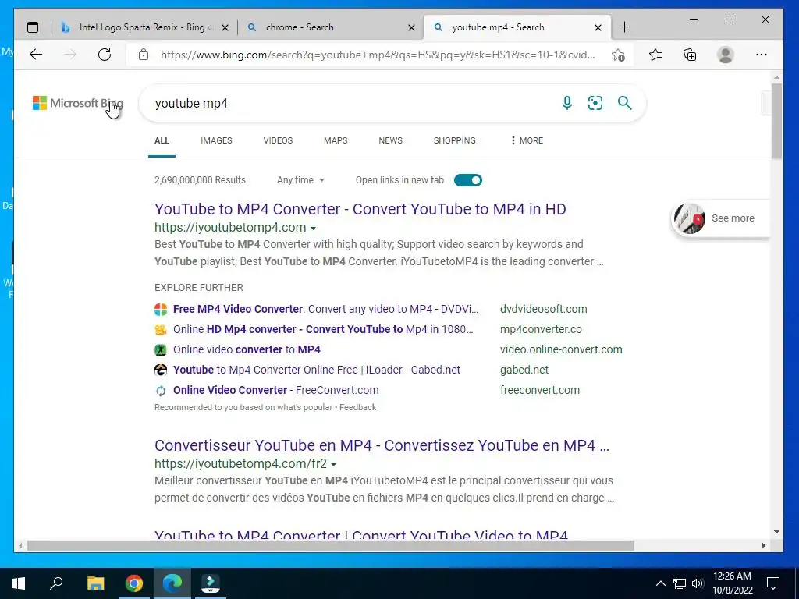Show hidden system tray icons
The width and height of the screenshot is (799, 599).
pos(660,583)
